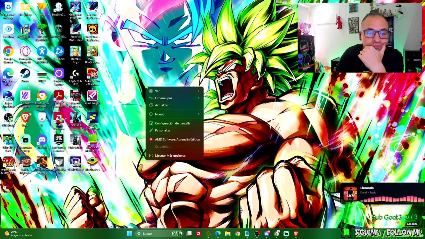Select the LetsView desktop icon
Screen dimensions: 425x239
click(8, 32)
